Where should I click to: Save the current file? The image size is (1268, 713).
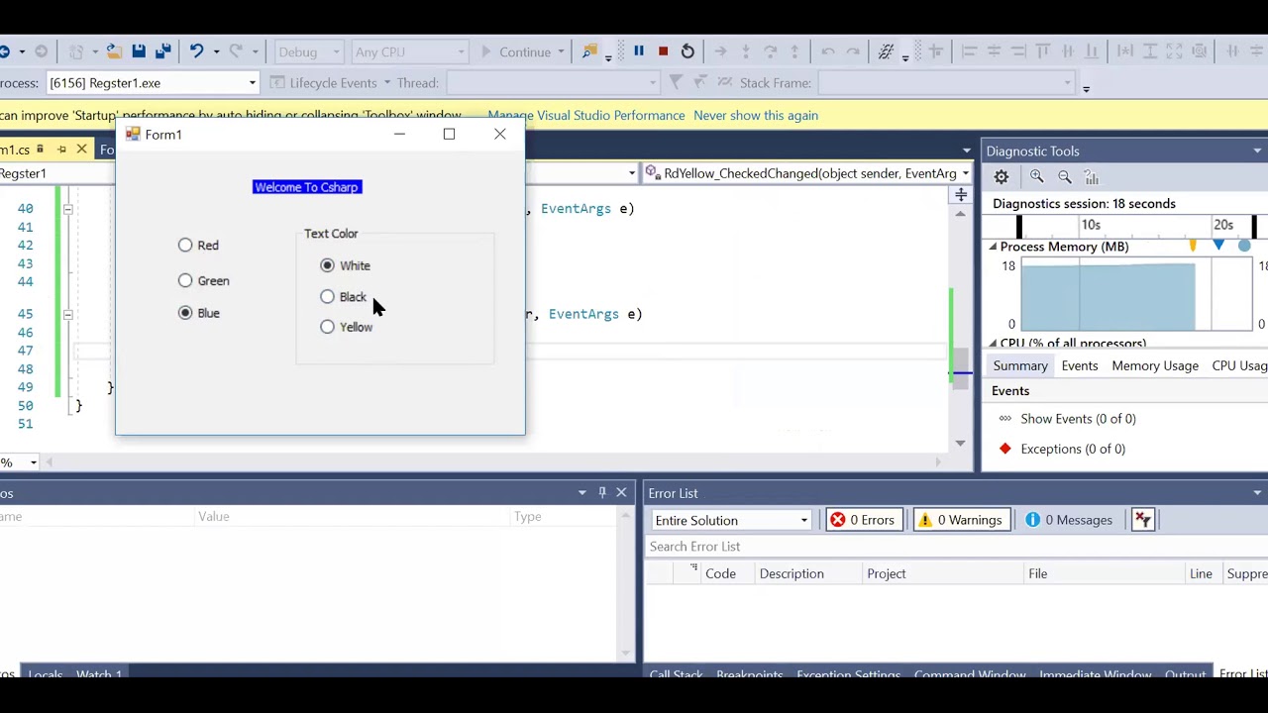click(139, 51)
